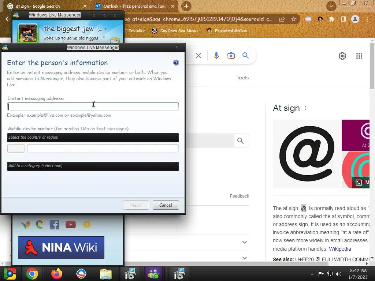
Task: Click the striped flag extension icon
Action: click(308, 19)
